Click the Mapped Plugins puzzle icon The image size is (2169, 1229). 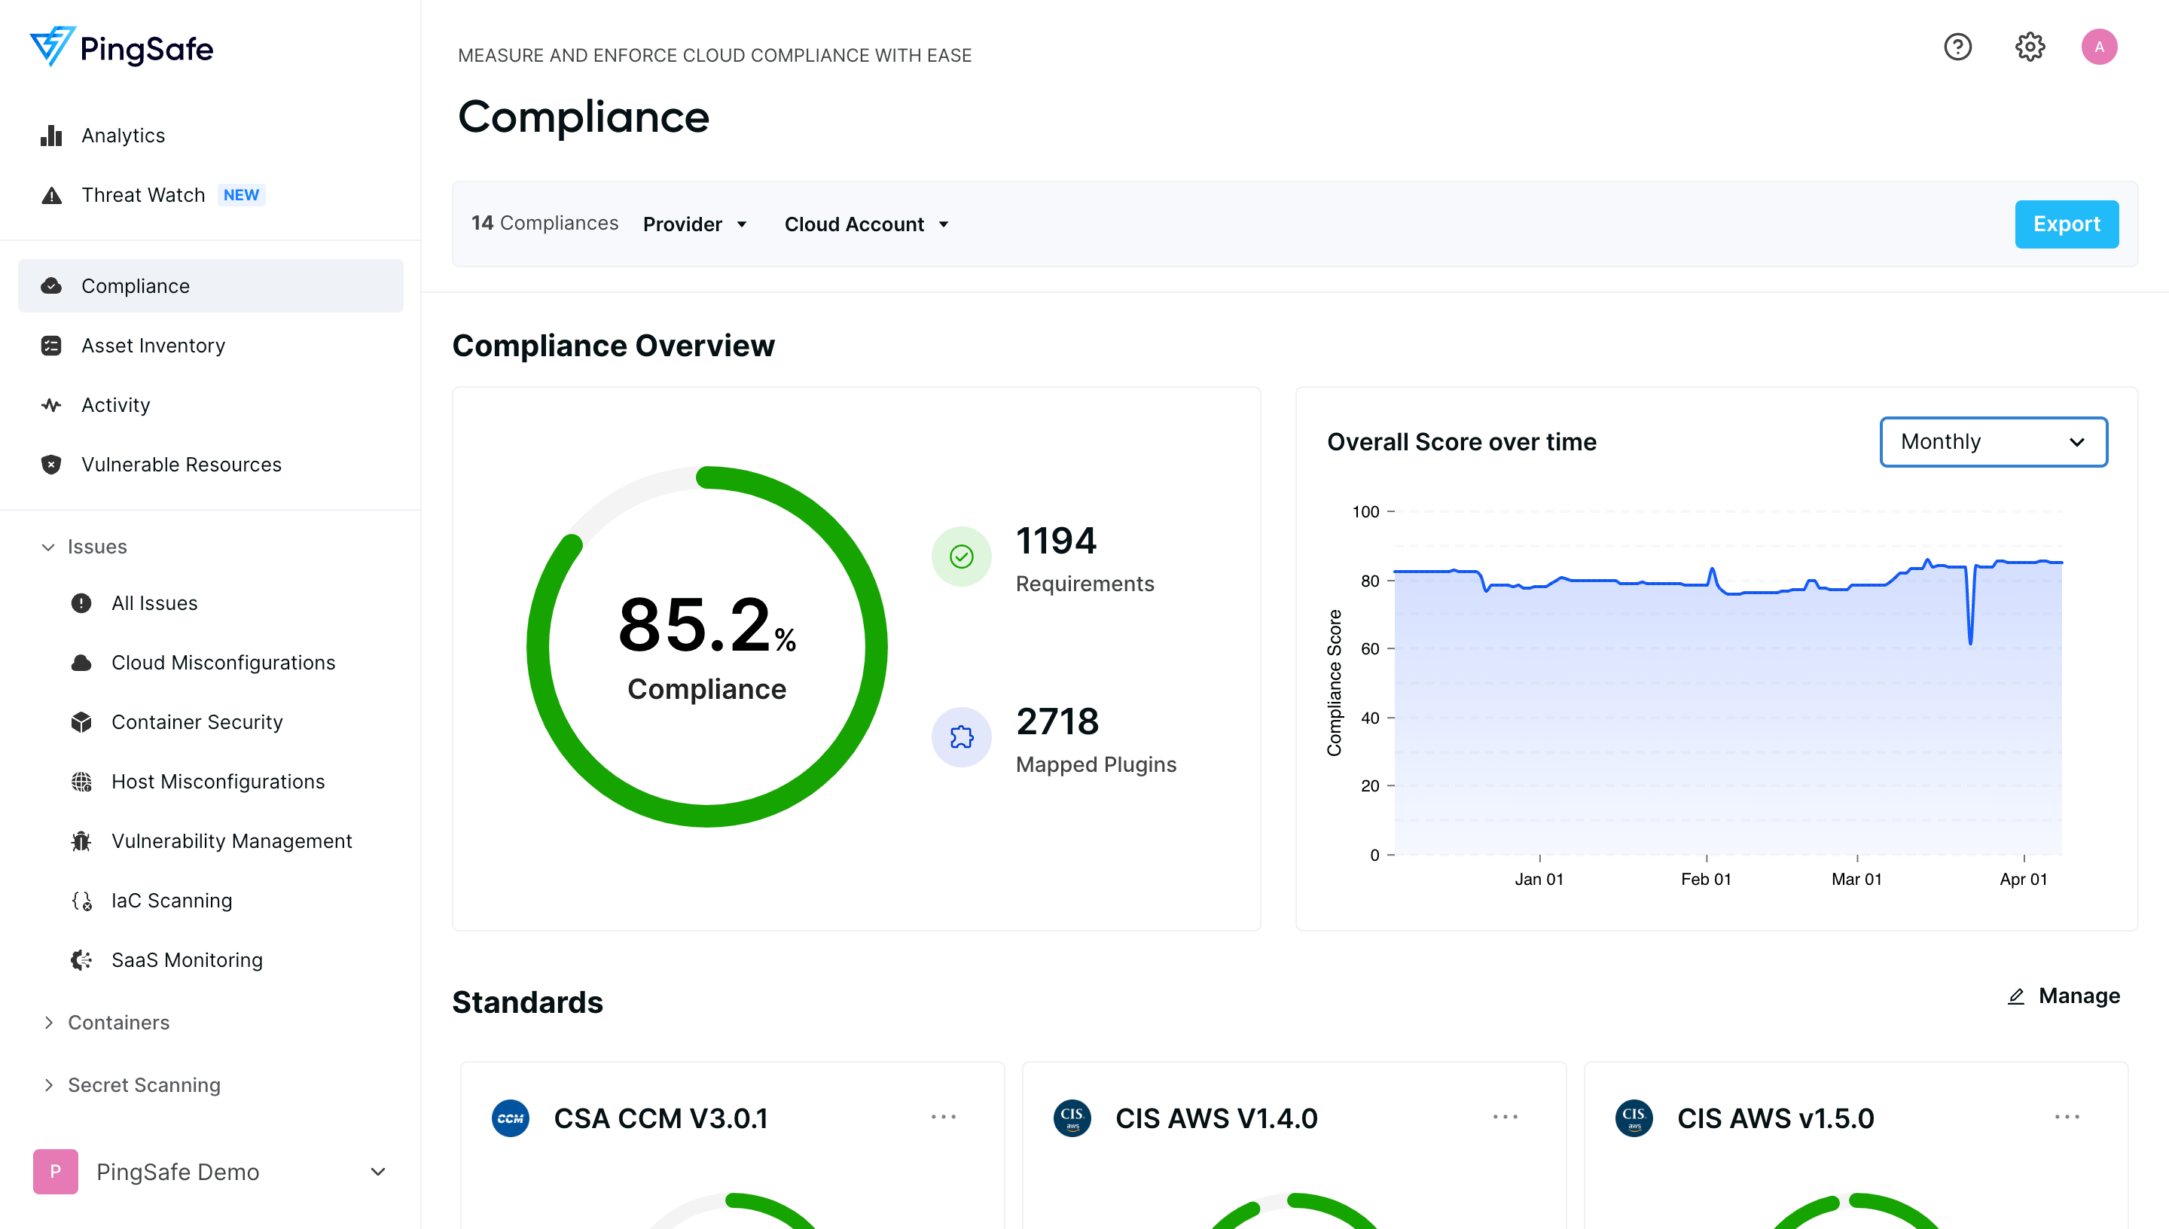(x=961, y=737)
